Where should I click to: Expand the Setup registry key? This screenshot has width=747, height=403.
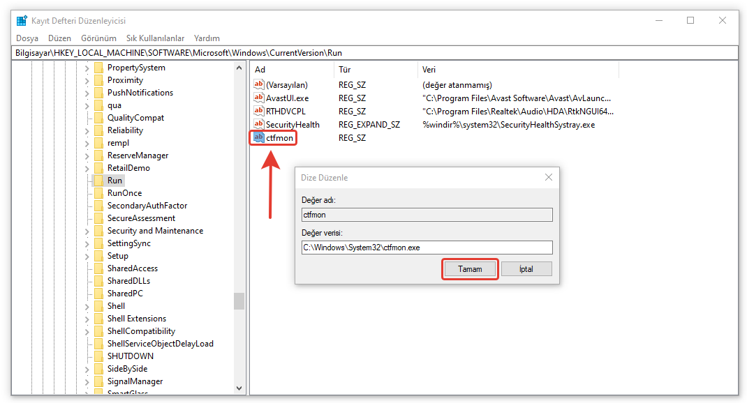point(87,256)
